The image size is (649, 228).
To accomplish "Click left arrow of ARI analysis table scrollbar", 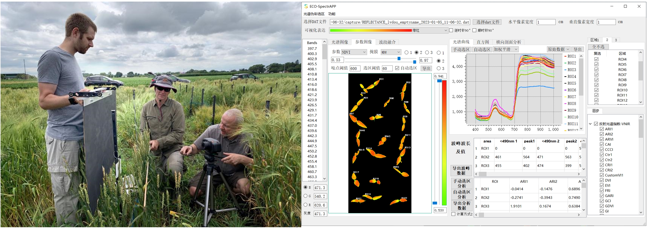I will [476, 215].
